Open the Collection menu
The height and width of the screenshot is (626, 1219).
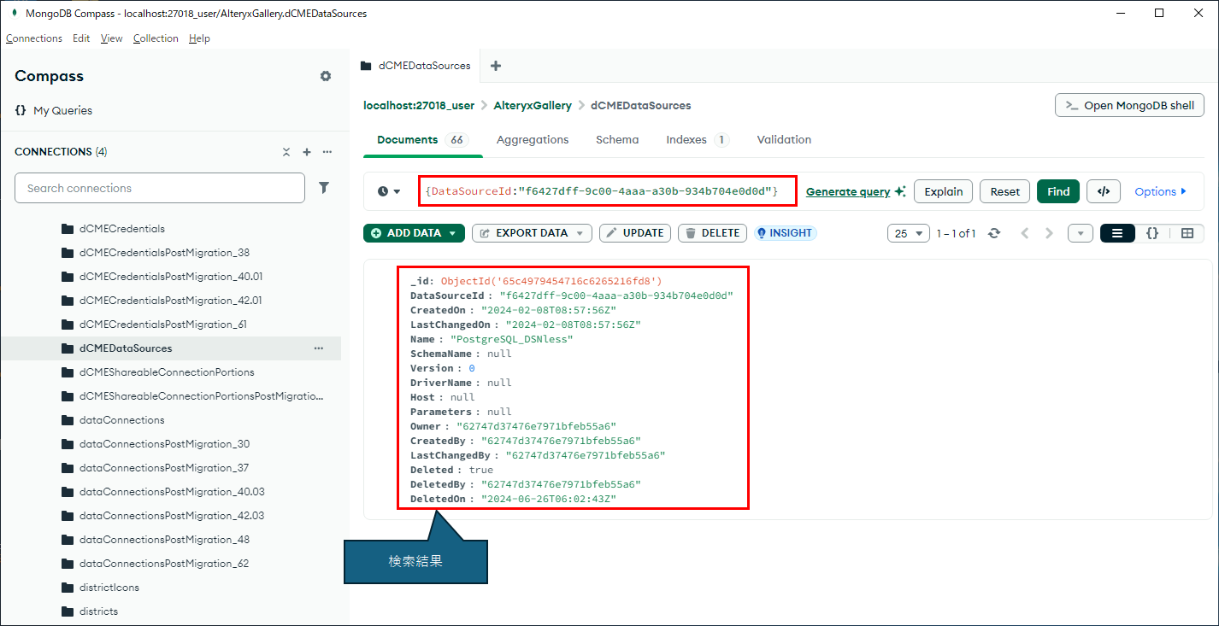point(156,38)
